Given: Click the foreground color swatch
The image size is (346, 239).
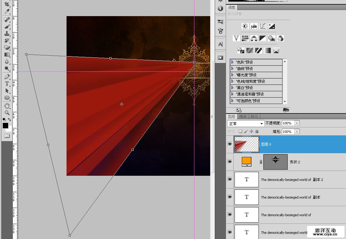Looking at the screenshot, I should pyautogui.click(x=5, y=125).
